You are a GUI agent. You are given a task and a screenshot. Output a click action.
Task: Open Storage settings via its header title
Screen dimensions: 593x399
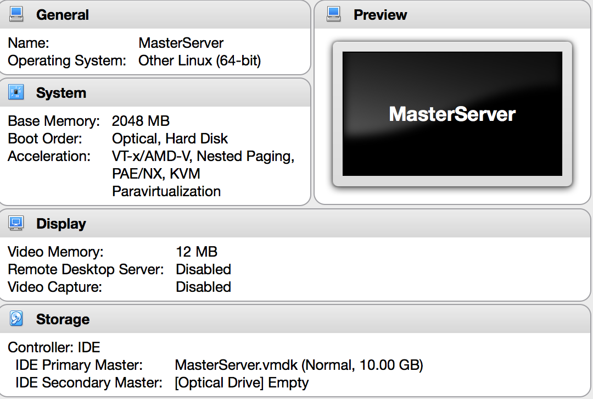[63, 319]
